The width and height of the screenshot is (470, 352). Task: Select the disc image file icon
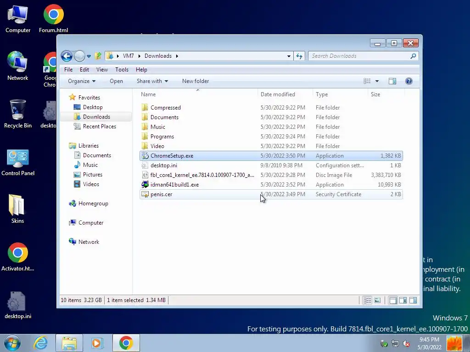pyautogui.click(x=145, y=175)
